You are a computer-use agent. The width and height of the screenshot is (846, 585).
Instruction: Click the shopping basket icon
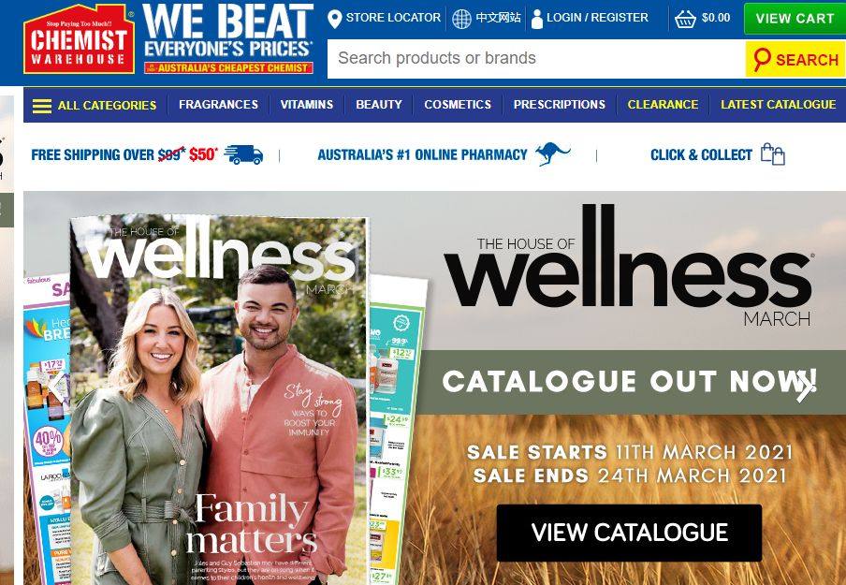685,20
